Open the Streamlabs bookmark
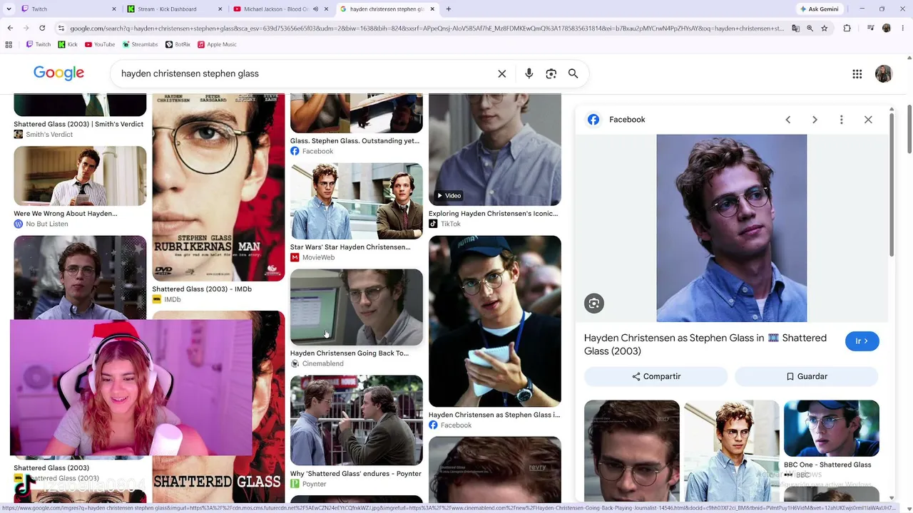913x513 pixels. 140,44
